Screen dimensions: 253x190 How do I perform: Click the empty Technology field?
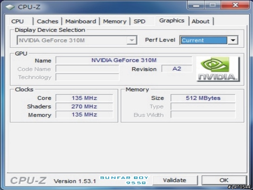point(87,77)
